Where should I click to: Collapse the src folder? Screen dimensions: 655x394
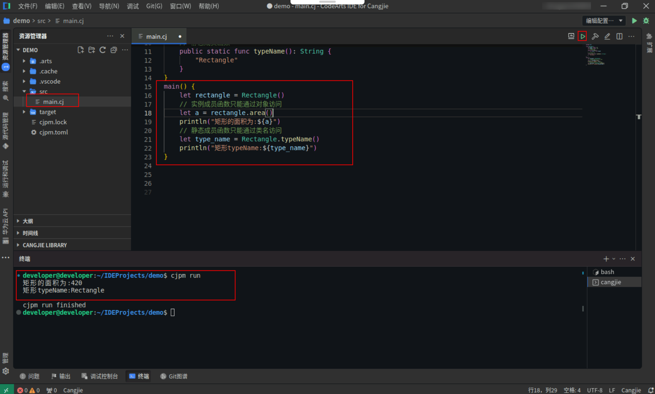coord(24,91)
